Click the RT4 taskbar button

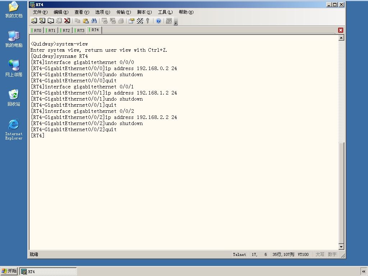pos(48,272)
